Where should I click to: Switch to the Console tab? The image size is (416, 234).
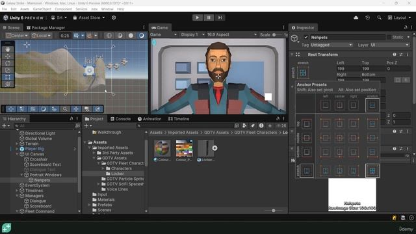click(120, 119)
